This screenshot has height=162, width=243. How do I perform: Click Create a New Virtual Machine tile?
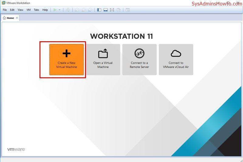pyautogui.click(x=67, y=59)
